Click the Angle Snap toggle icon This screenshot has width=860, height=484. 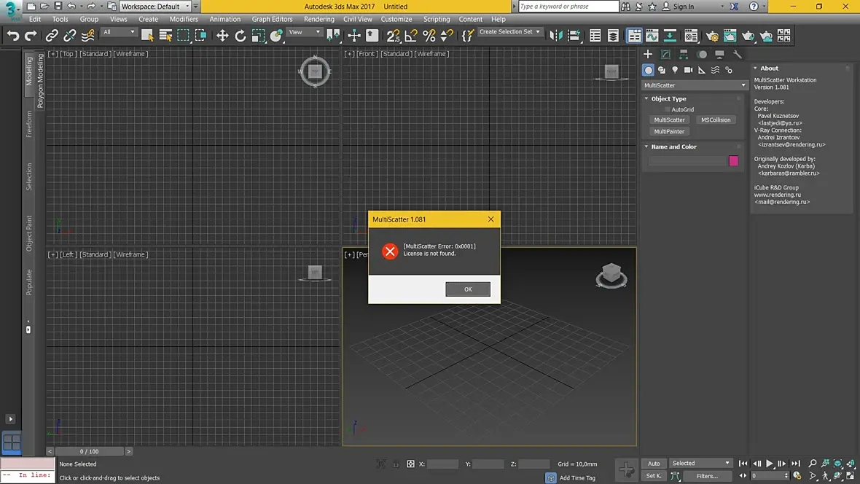pos(411,36)
